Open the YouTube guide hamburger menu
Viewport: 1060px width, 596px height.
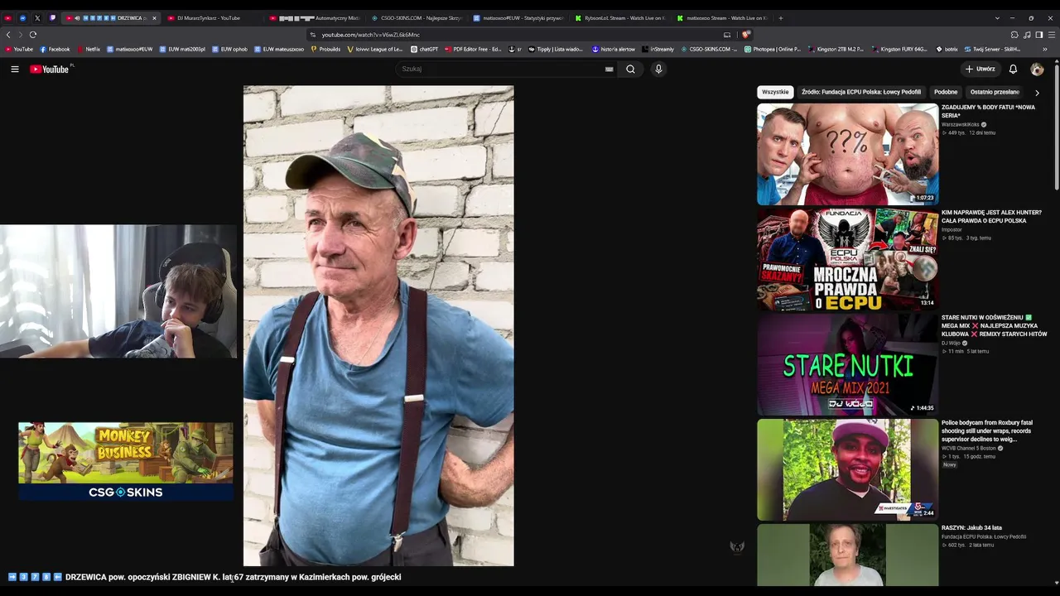pyautogui.click(x=15, y=70)
